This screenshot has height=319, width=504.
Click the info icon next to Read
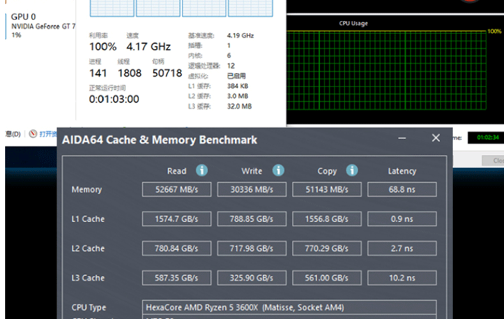(x=202, y=170)
